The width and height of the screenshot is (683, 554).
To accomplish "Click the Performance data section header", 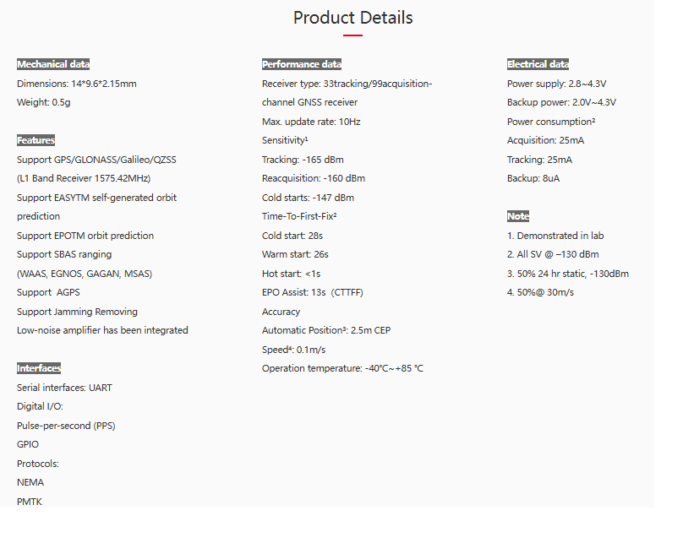I will 302,64.
